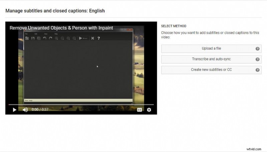The image size is (267, 152).
Task: Click the video title 'Remove Unwanted Objects'
Action: pos(61,28)
